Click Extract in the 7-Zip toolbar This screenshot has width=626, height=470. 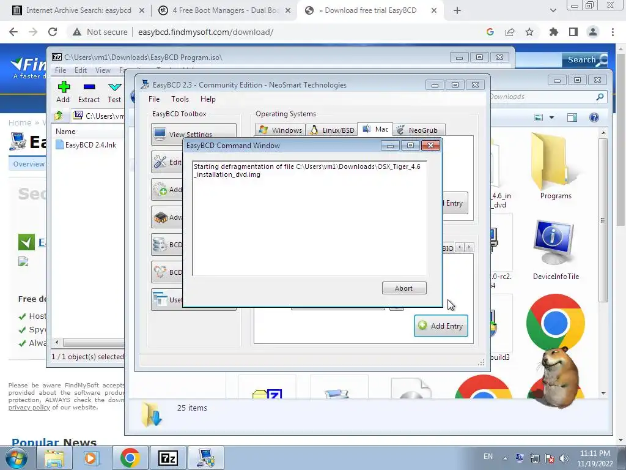[89, 92]
